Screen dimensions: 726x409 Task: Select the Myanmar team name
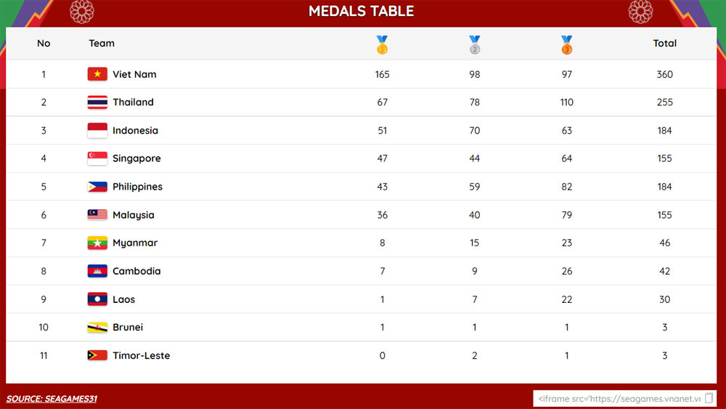tap(135, 243)
